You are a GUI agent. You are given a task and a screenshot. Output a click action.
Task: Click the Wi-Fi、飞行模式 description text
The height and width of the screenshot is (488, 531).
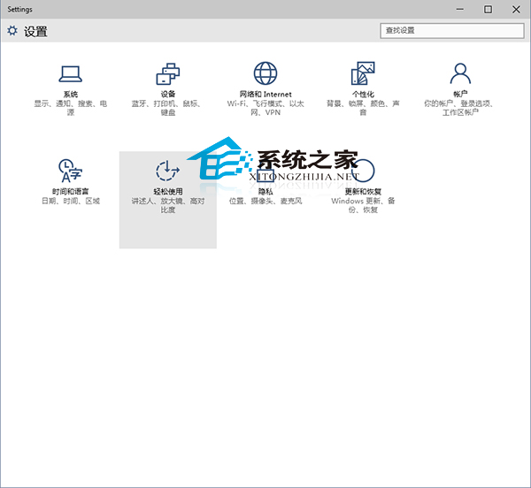265,108
